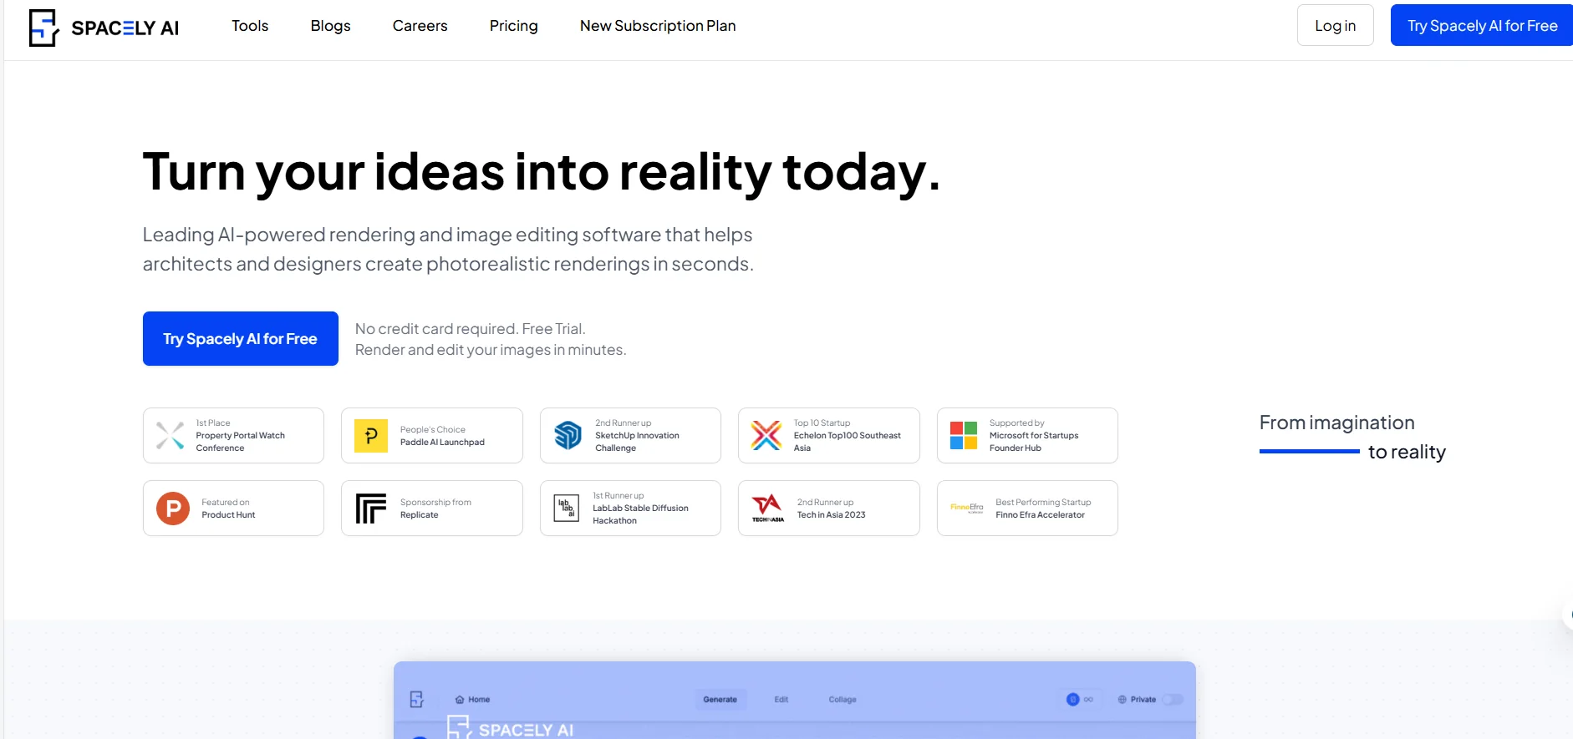1573x739 pixels.
Task: Switch to Generate tab in preview
Action: point(720,700)
